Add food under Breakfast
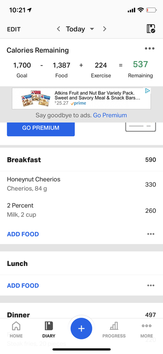 click(23, 234)
